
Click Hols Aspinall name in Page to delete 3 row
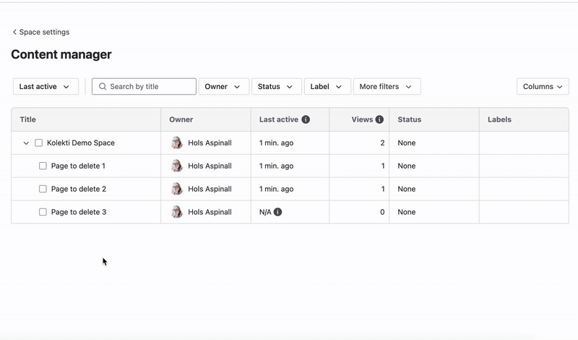click(x=210, y=212)
